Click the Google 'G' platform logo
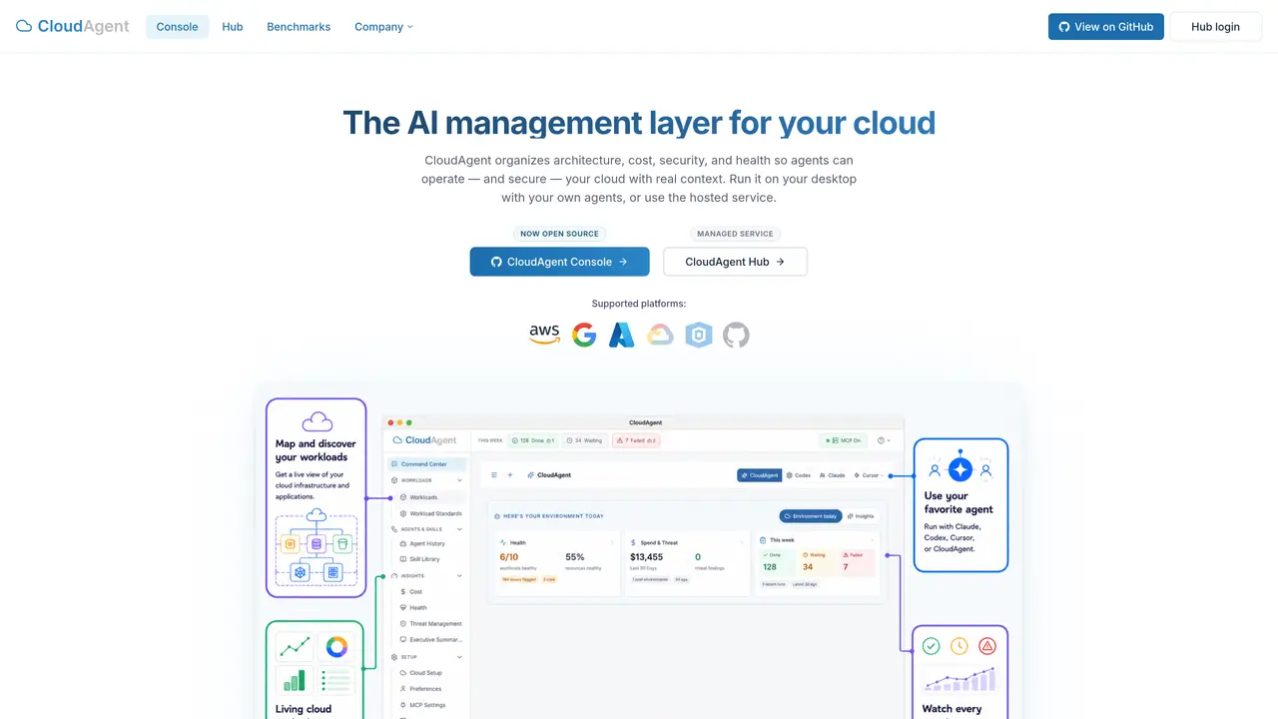Viewport: 1278px width, 719px height. tap(584, 335)
